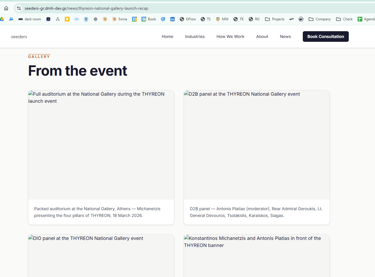Open the Michanetzis and Platias banner image

[257, 256]
